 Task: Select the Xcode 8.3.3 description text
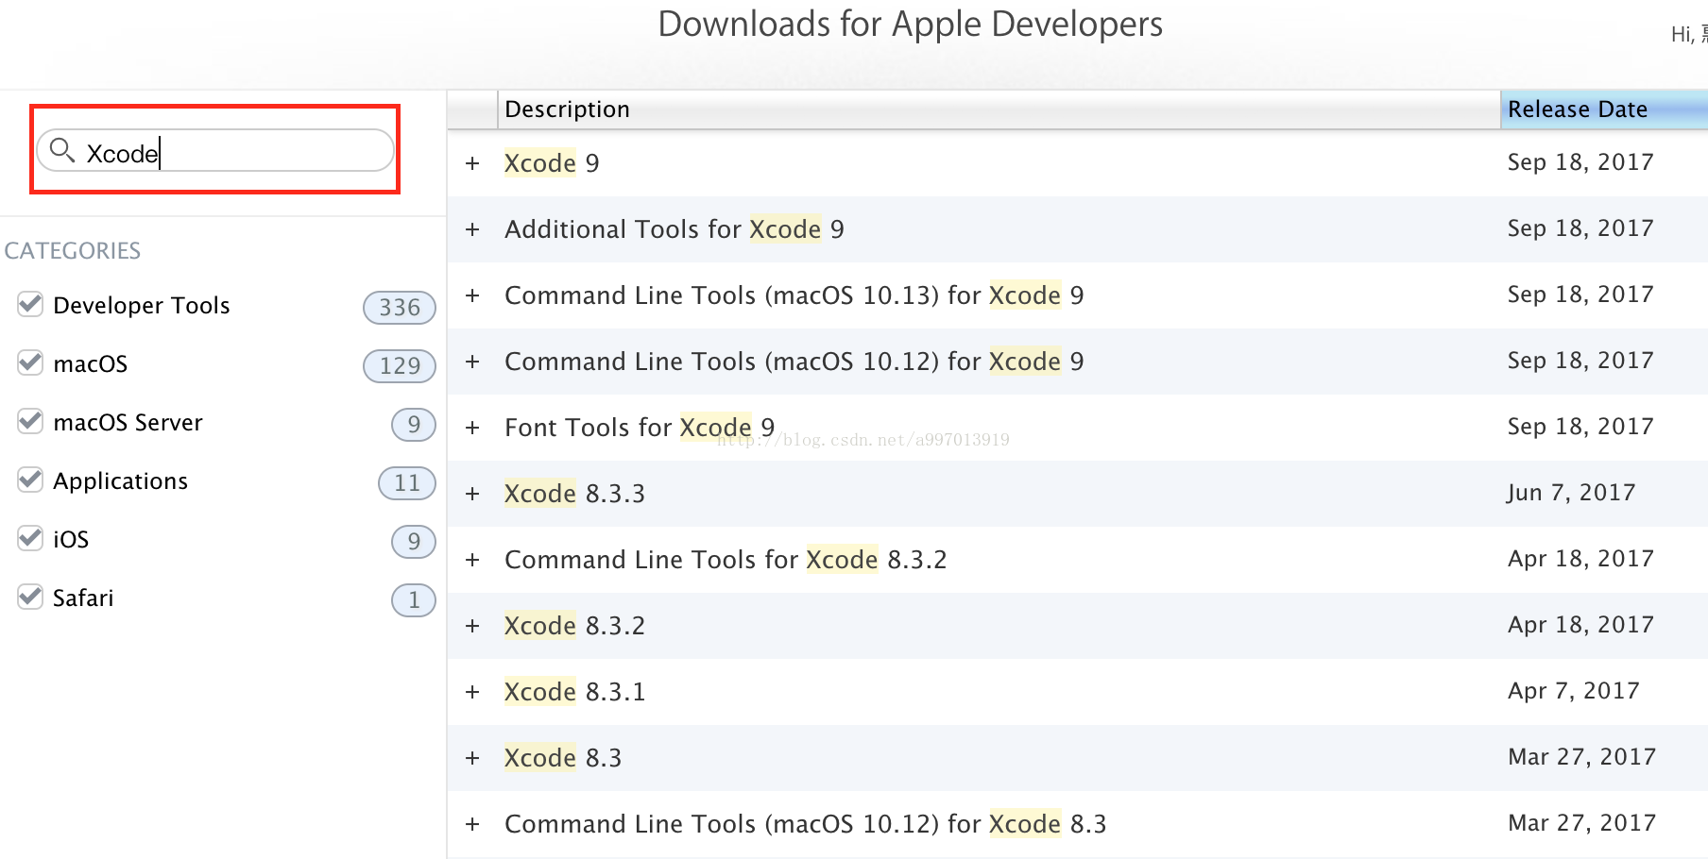tap(574, 494)
